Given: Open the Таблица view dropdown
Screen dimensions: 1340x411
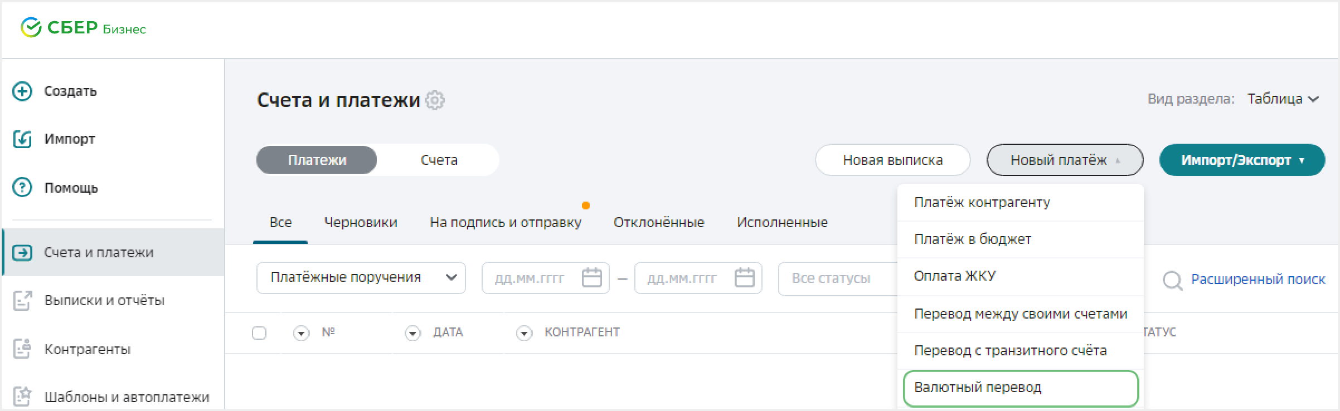Looking at the screenshot, I should click(1283, 99).
